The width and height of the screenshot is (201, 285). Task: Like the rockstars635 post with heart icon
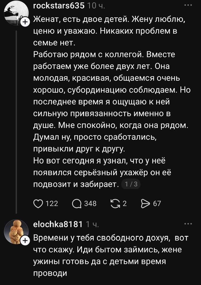pyautogui.click(x=38, y=204)
